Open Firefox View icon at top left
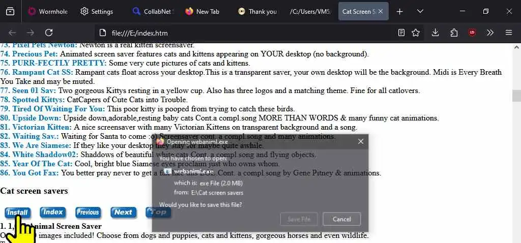The height and width of the screenshot is (243, 521). pyautogui.click(x=10, y=11)
